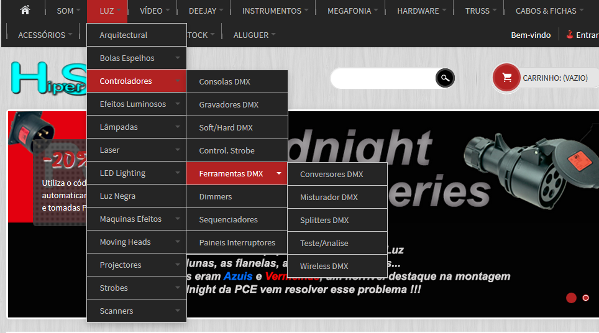The width and height of the screenshot is (599, 333).
Task: Open the MEGAFONIA menu
Action: tap(352, 11)
